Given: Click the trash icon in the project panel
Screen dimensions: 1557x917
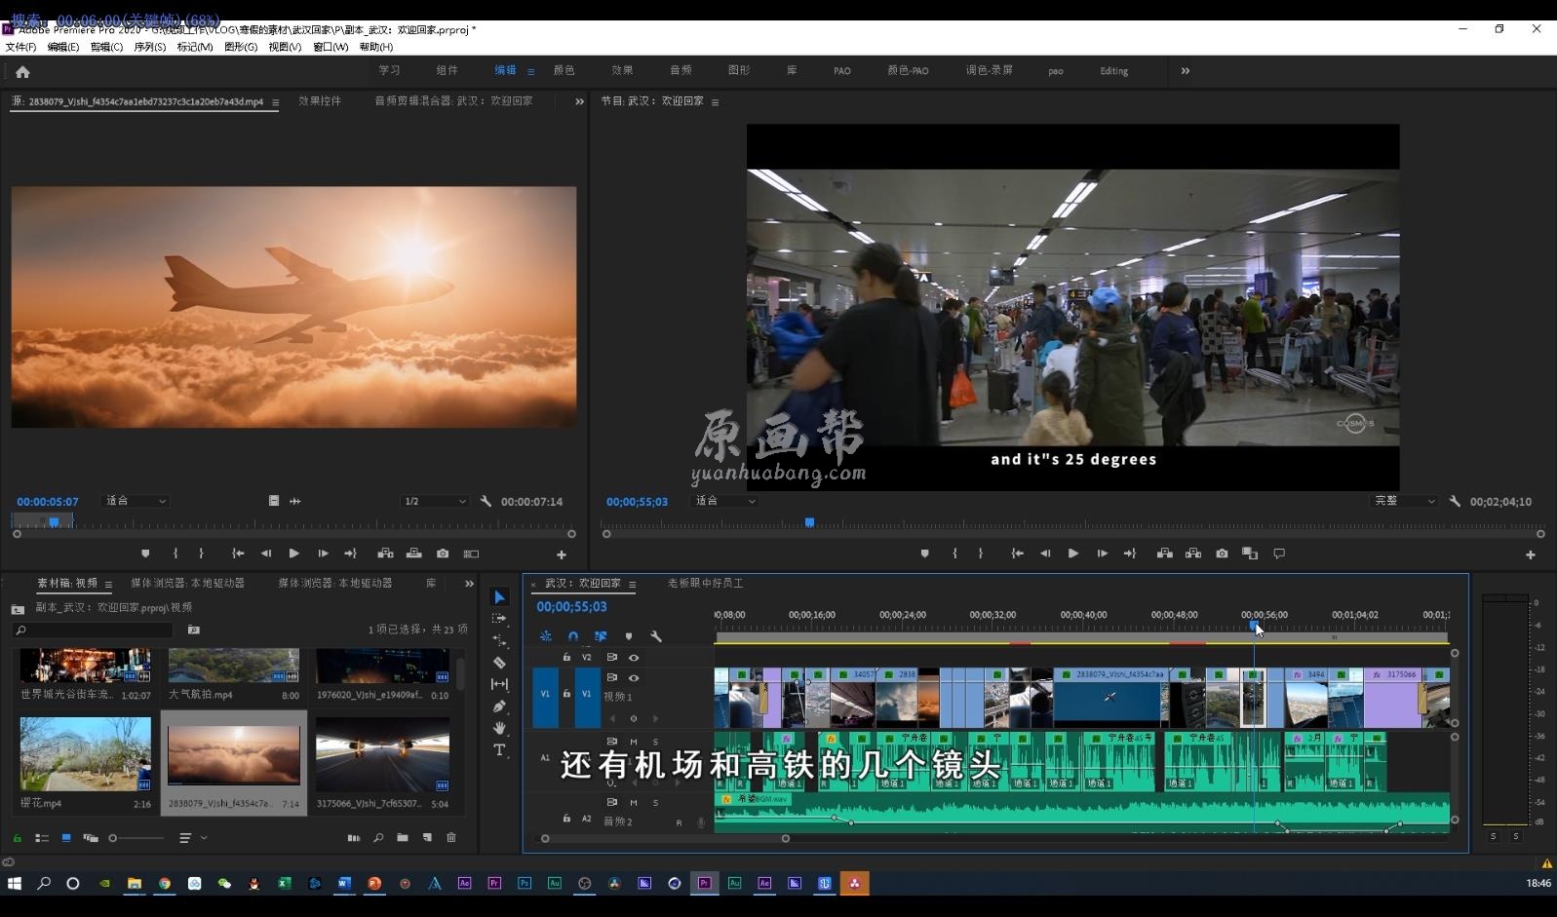Looking at the screenshot, I should click(x=450, y=838).
